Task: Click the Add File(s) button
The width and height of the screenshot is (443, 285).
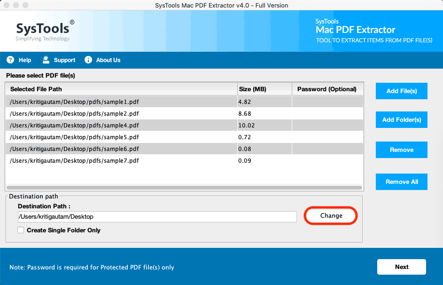Action: click(401, 91)
